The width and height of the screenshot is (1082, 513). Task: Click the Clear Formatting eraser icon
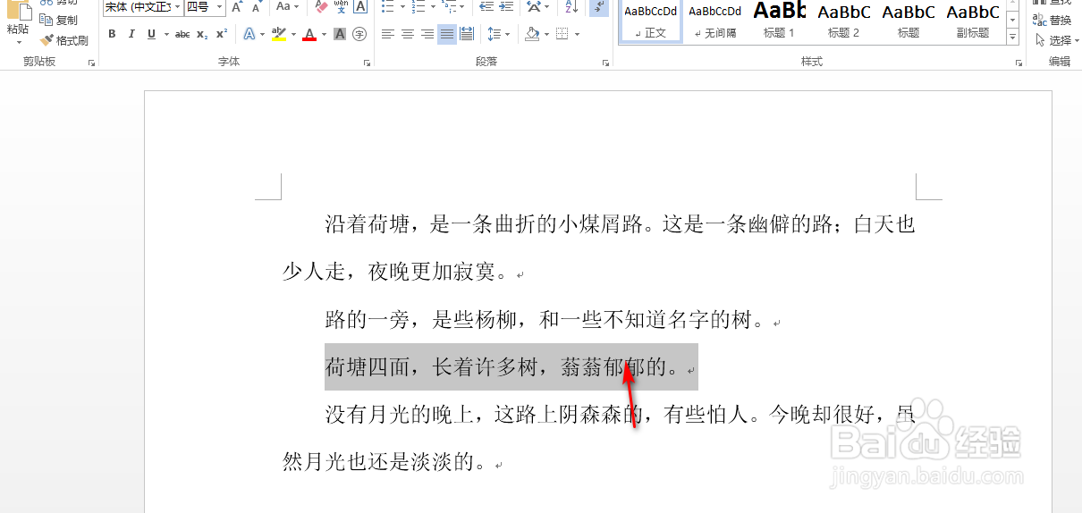tap(322, 7)
